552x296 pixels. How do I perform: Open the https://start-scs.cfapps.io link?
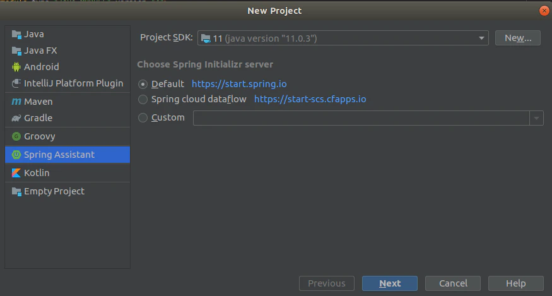click(310, 99)
